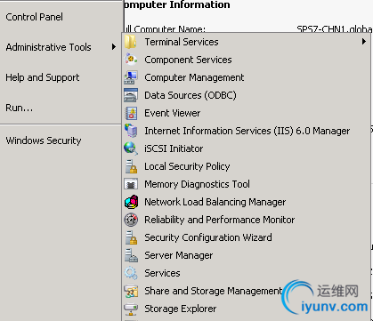Click the Computer Management icon
373x321 pixels.
(x=131, y=77)
